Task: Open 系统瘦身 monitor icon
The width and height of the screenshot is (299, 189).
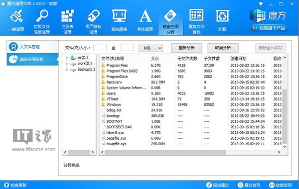Action: (119, 16)
